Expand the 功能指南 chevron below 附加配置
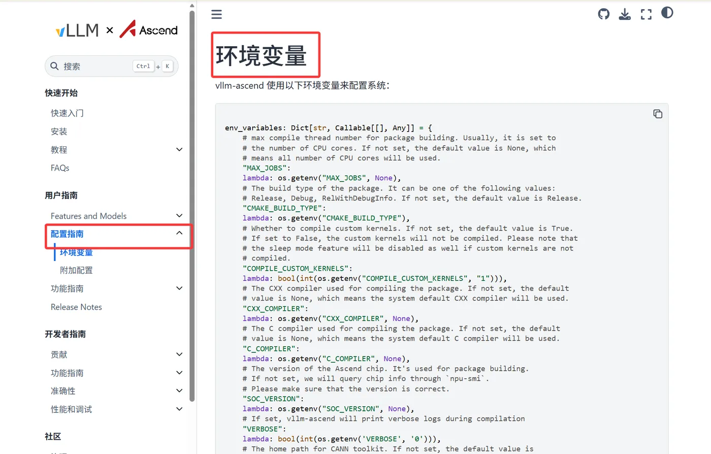 pyautogui.click(x=179, y=288)
